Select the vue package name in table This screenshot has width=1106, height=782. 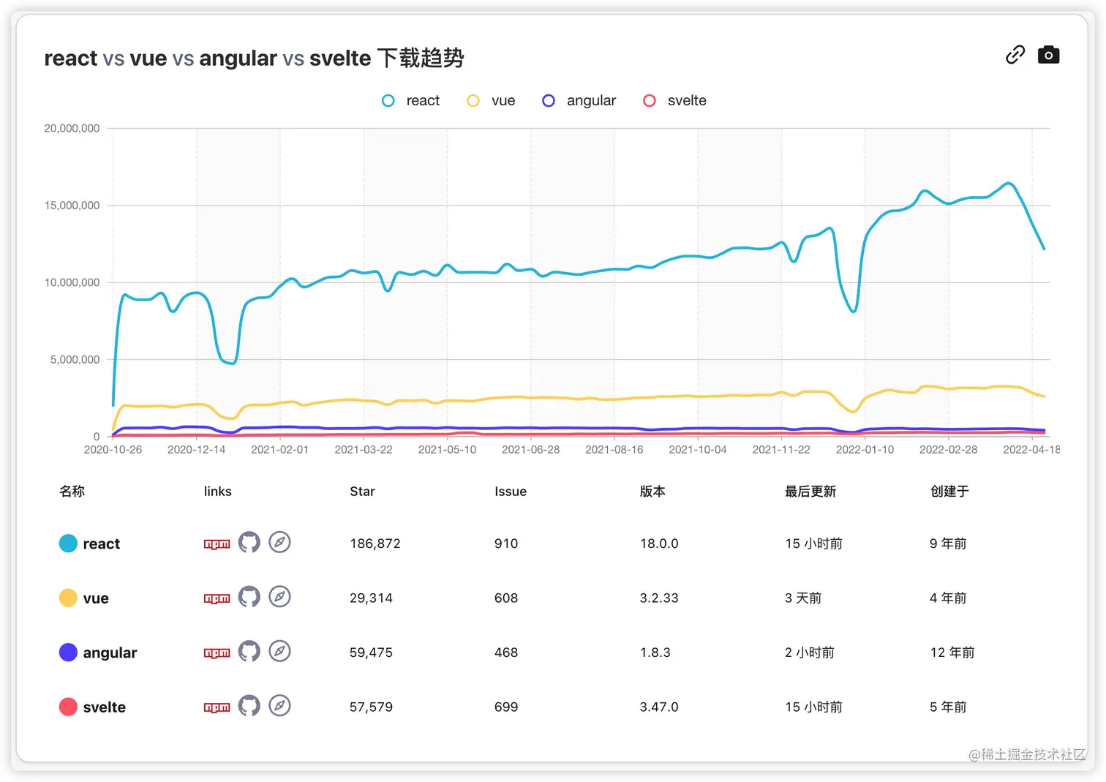(x=96, y=598)
